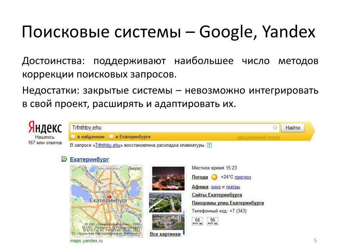The width and height of the screenshot is (337, 252).
Task: Open the night city photo thumbnail
Action: click(x=168, y=179)
